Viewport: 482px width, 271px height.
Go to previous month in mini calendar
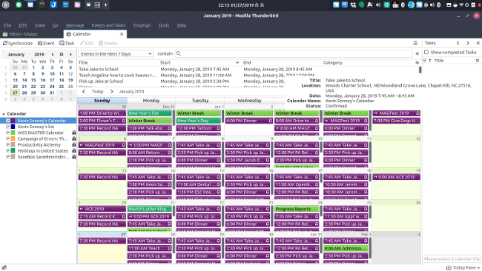[53, 54]
